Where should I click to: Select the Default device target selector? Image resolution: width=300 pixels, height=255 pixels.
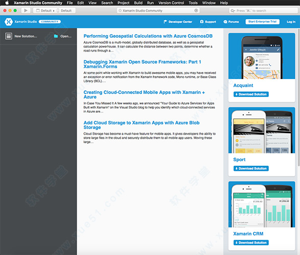click(64, 11)
